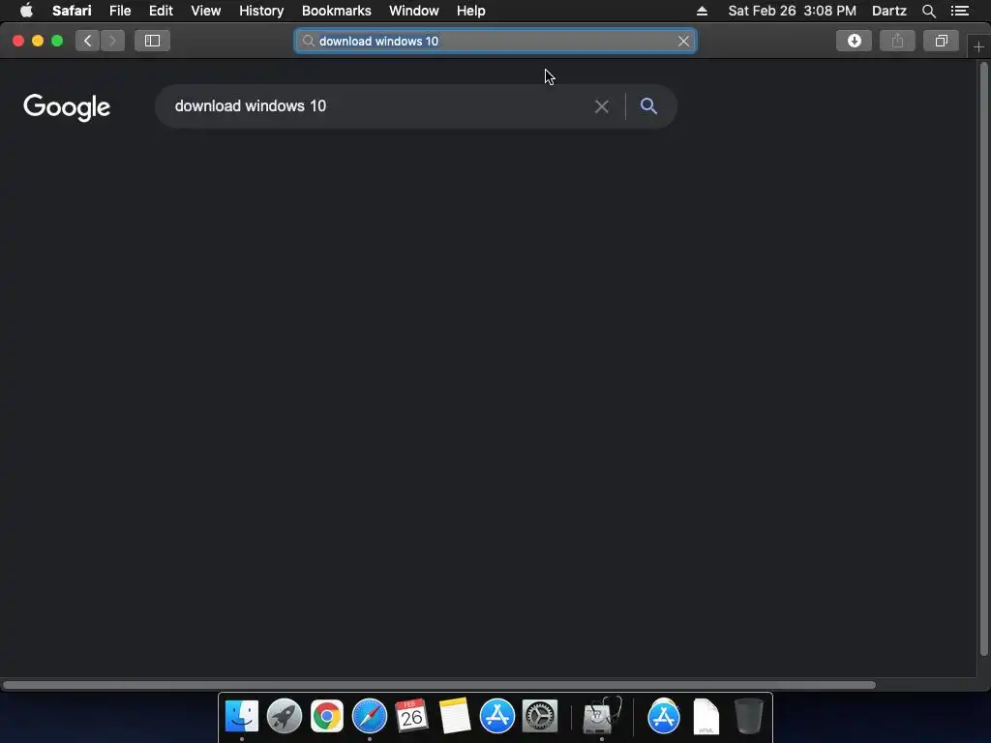991x743 pixels.
Task: Open Finder from the Dock
Action: tap(241, 717)
